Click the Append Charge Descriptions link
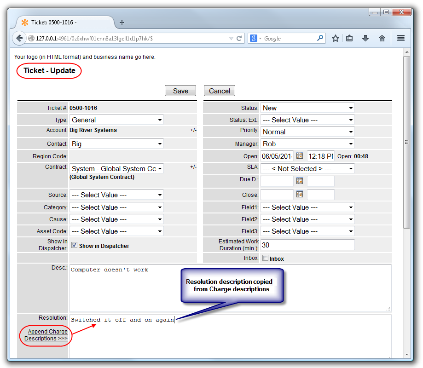423x368 pixels. [45, 335]
